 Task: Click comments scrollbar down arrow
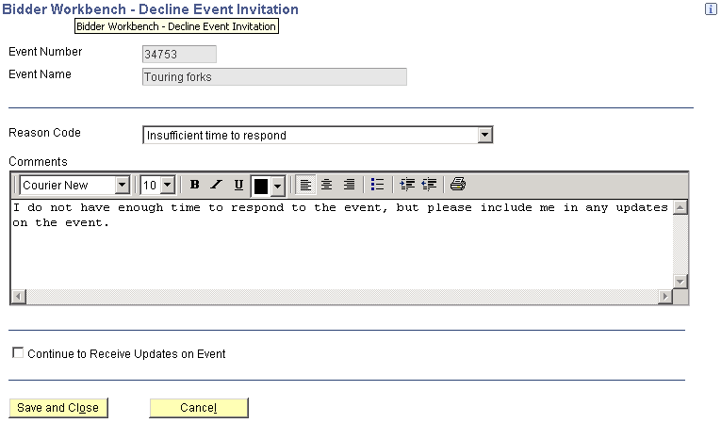pyautogui.click(x=680, y=281)
